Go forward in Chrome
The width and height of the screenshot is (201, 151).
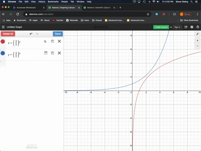pyautogui.click(x=10, y=14)
